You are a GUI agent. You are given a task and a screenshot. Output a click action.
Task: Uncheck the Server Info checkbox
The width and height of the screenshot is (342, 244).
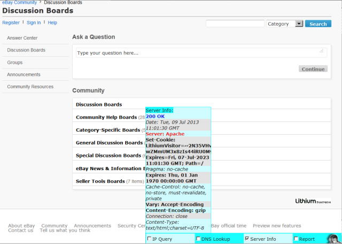pos(246,239)
